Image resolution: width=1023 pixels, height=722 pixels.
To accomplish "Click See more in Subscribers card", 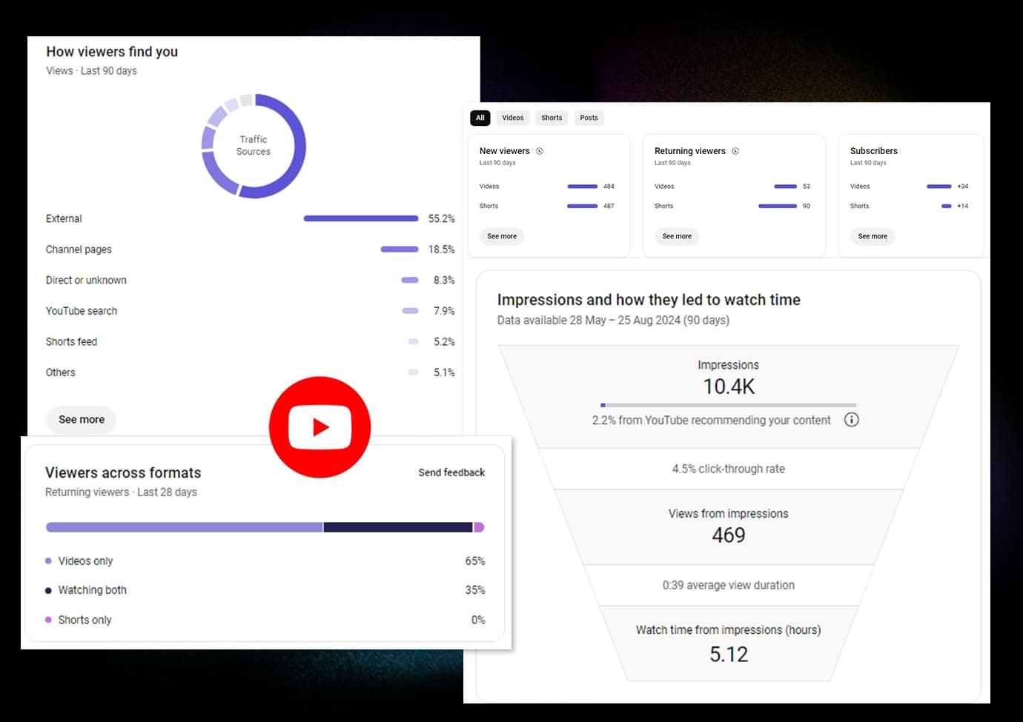I will click(873, 236).
